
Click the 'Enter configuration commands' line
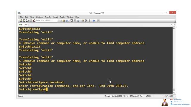[73, 86]
